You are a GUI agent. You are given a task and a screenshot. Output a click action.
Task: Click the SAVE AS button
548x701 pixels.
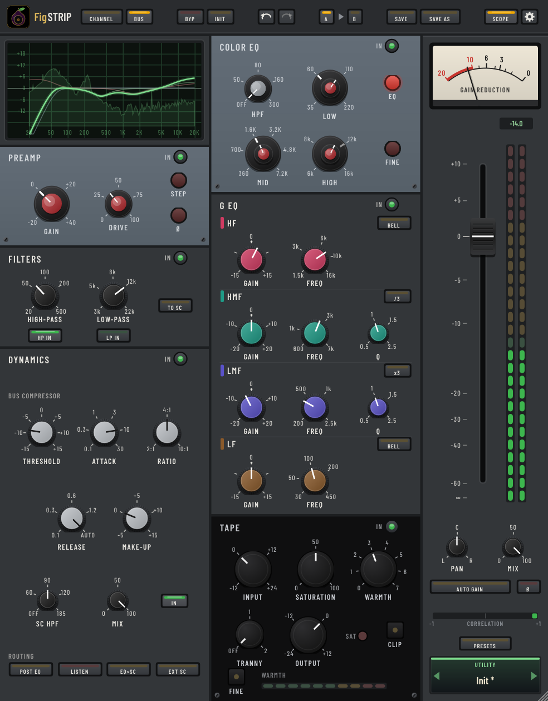click(x=439, y=17)
